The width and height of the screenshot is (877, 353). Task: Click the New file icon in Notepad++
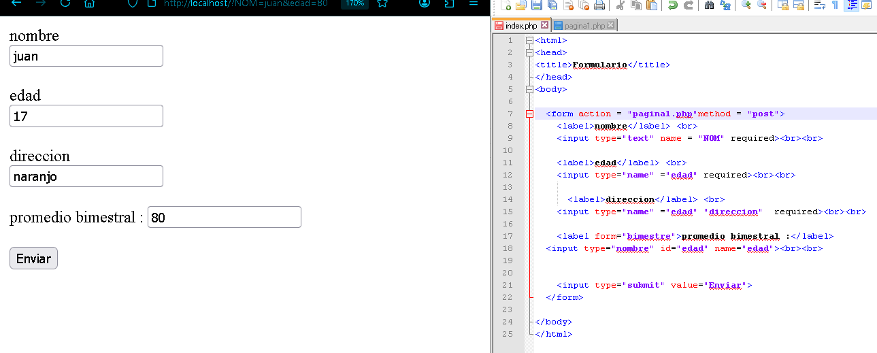tap(506, 5)
